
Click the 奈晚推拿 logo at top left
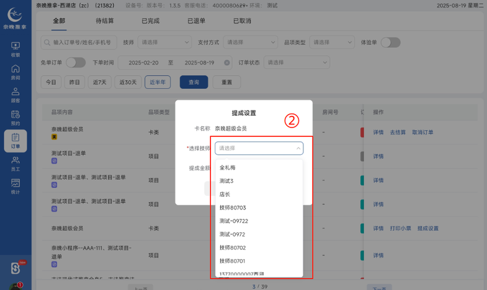click(x=15, y=18)
